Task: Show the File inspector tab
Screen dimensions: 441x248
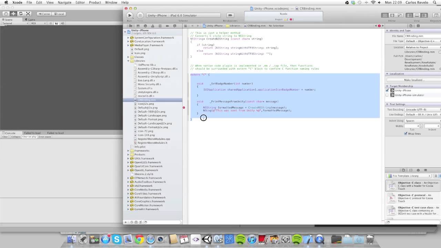Action: point(411,26)
